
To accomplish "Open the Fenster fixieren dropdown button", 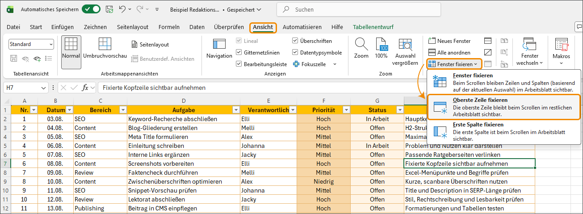I will point(454,64).
